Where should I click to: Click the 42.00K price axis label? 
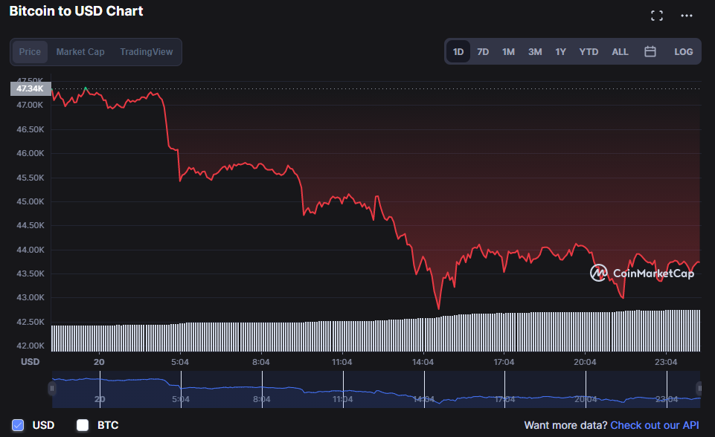(x=30, y=346)
